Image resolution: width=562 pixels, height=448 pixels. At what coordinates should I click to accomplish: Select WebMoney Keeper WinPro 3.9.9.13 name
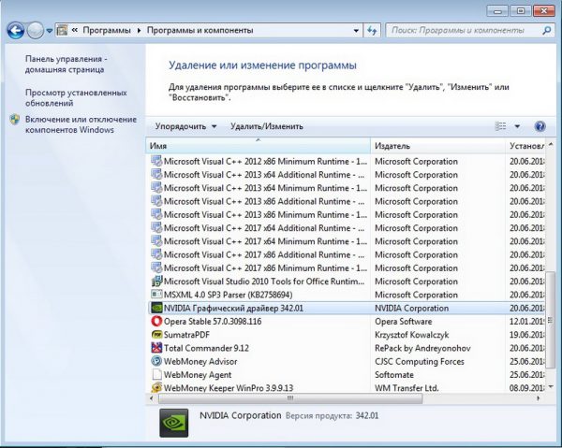[229, 388]
